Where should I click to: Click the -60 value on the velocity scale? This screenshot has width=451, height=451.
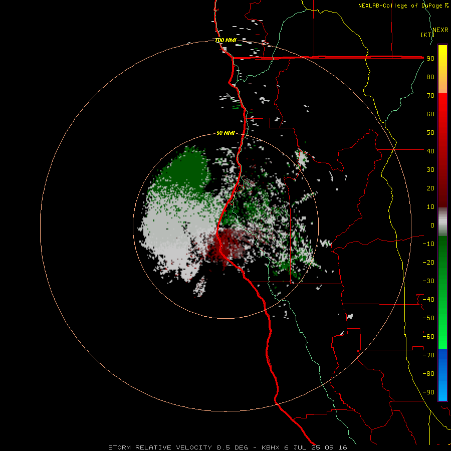tap(428, 337)
